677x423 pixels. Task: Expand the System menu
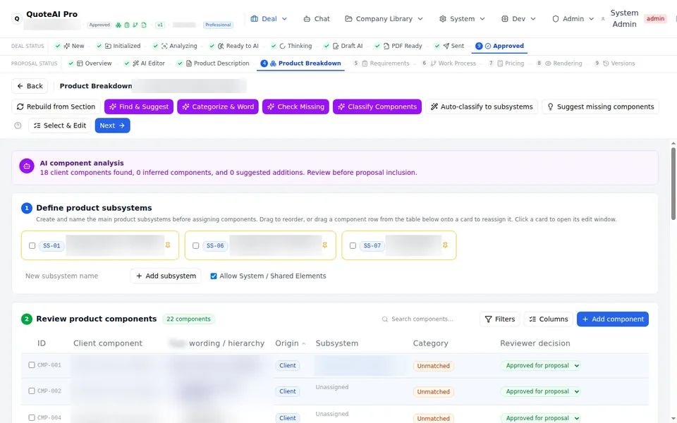462,19
